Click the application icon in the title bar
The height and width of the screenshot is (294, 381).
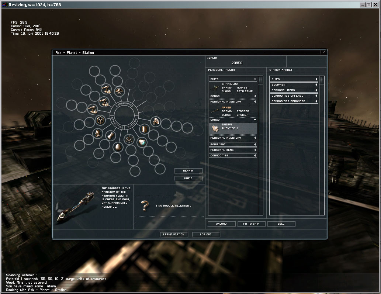click(5, 5)
